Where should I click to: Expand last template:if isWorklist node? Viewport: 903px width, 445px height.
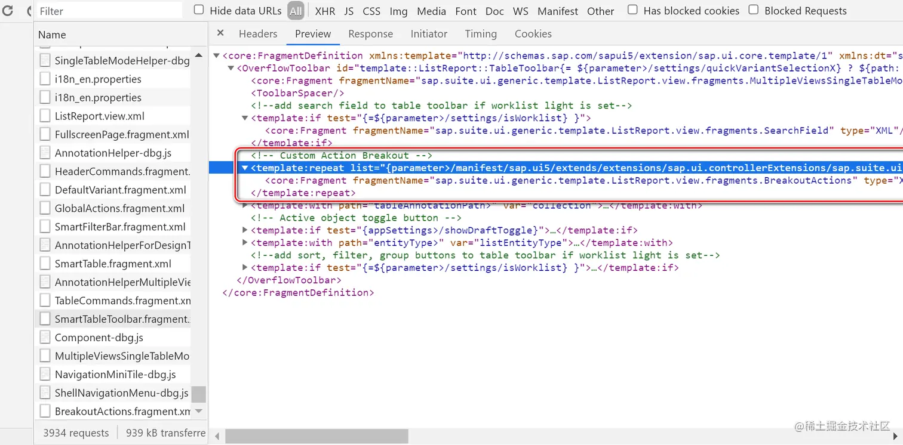tap(245, 268)
